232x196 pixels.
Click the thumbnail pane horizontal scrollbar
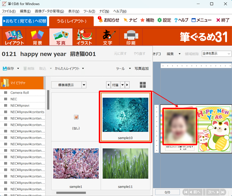[71, 193]
